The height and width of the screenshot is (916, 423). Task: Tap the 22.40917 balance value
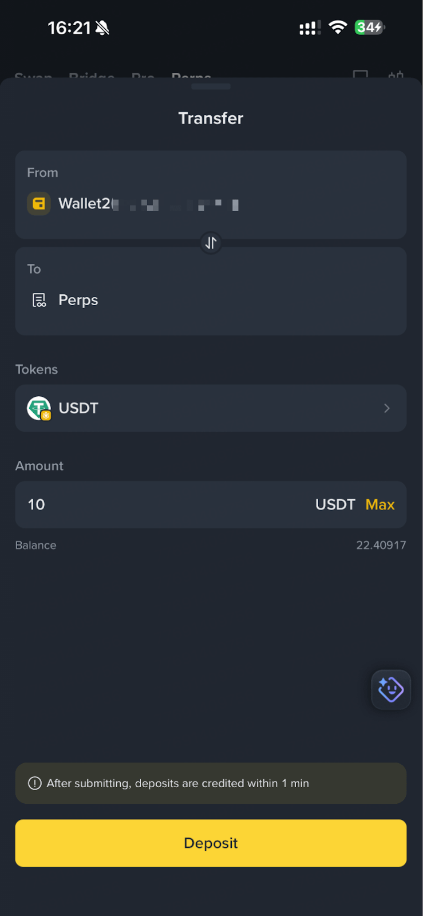point(381,545)
